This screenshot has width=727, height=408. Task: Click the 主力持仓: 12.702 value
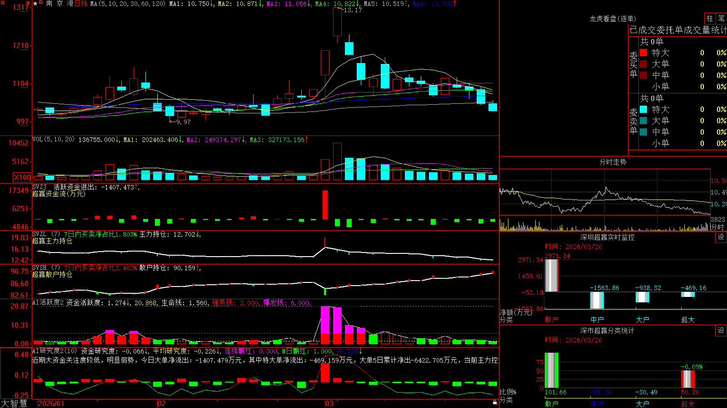[x=169, y=234]
